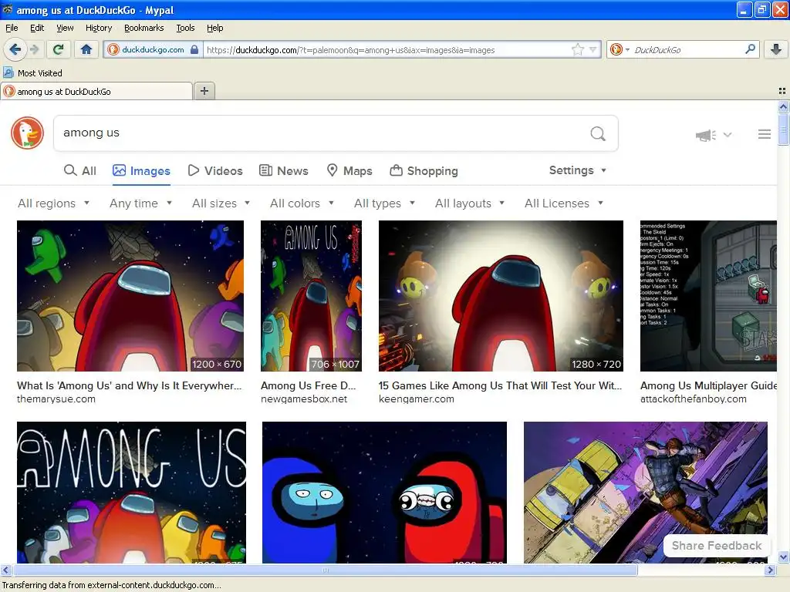This screenshot has height=592, width=790.
Task: Open the All layouts filter
Action: click(x=470, y=203)
